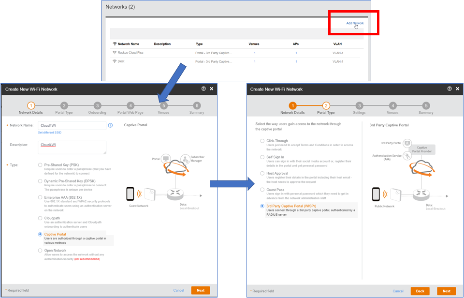Image resolution: width=464 pixels, height=298 pixels.
Task: Click Add Network link
Action: tap(355, 23)
